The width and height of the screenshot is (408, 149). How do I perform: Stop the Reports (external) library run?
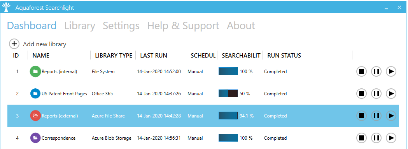click(361, 116)
